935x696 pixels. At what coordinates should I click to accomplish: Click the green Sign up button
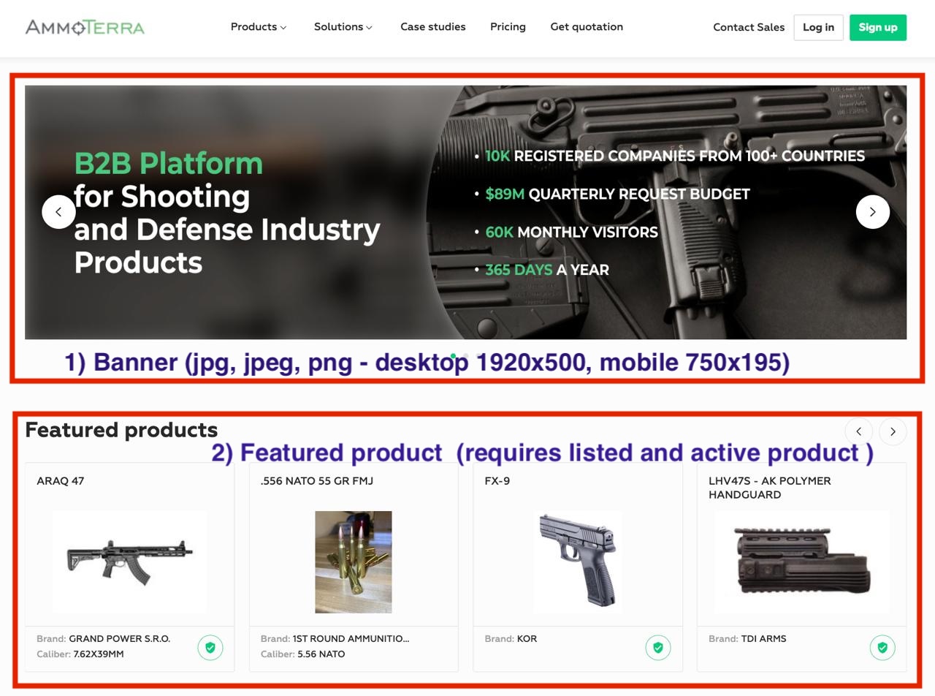(878, 28)
